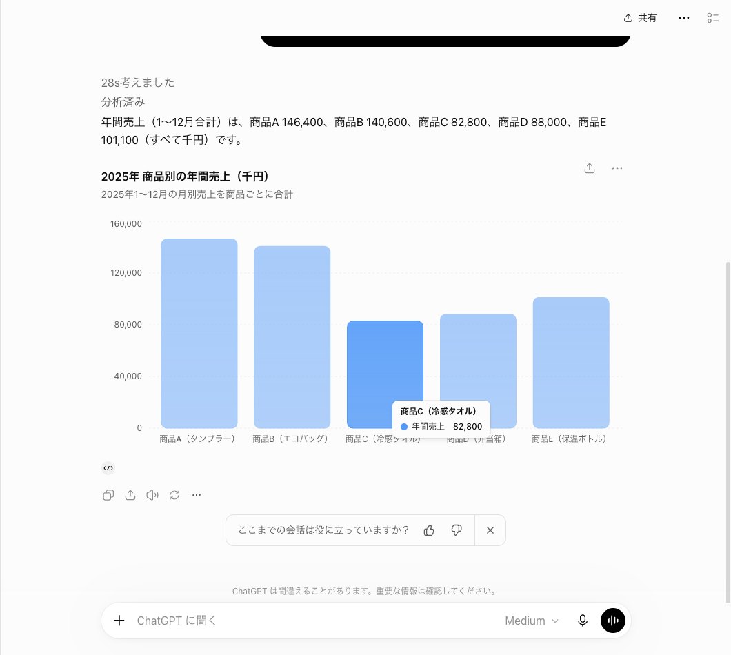Start dictation with the microphone icon
The width and height of the screenshot is (731, 655).
tap(582, 621)
